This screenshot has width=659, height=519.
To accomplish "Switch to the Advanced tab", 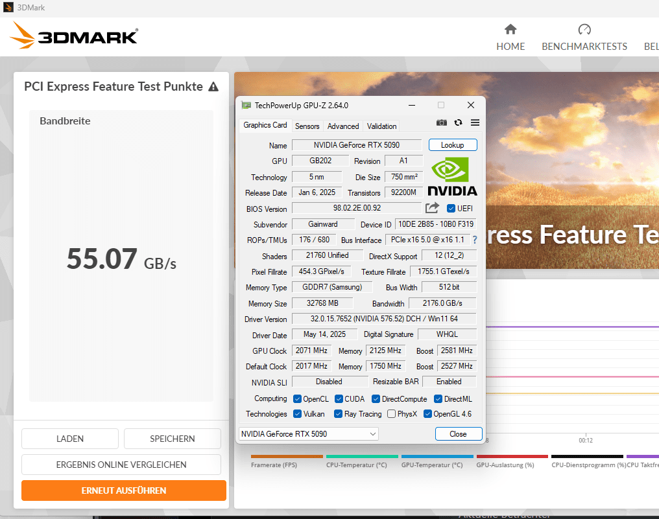I will pyautogui.click(x=343, y=126).
